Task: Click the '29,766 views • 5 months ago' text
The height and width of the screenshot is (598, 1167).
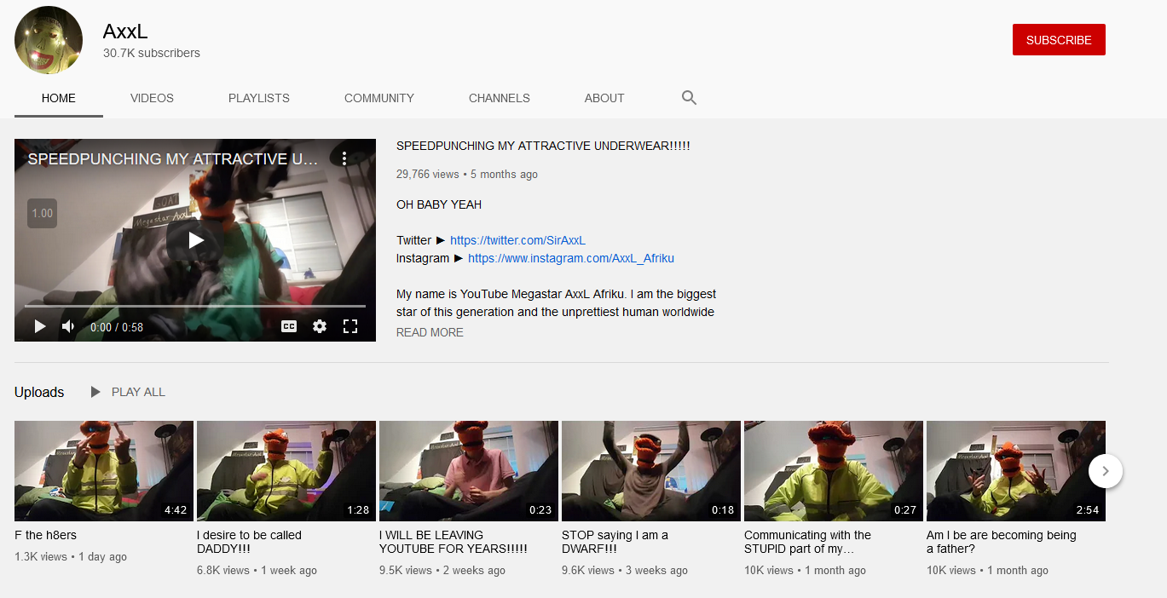Action: pyautogui.click(x=467, y=174)
